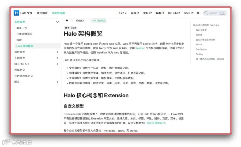
Task: Jump to ConfigMap in table of contents
Action: 201,49
